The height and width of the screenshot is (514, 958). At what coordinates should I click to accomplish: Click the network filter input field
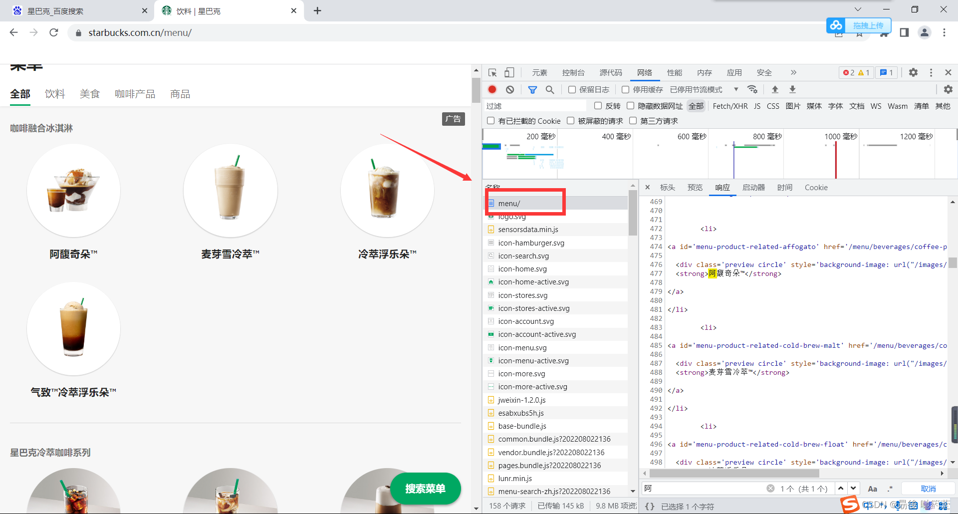pyautogui.click(x=535, y=106)
